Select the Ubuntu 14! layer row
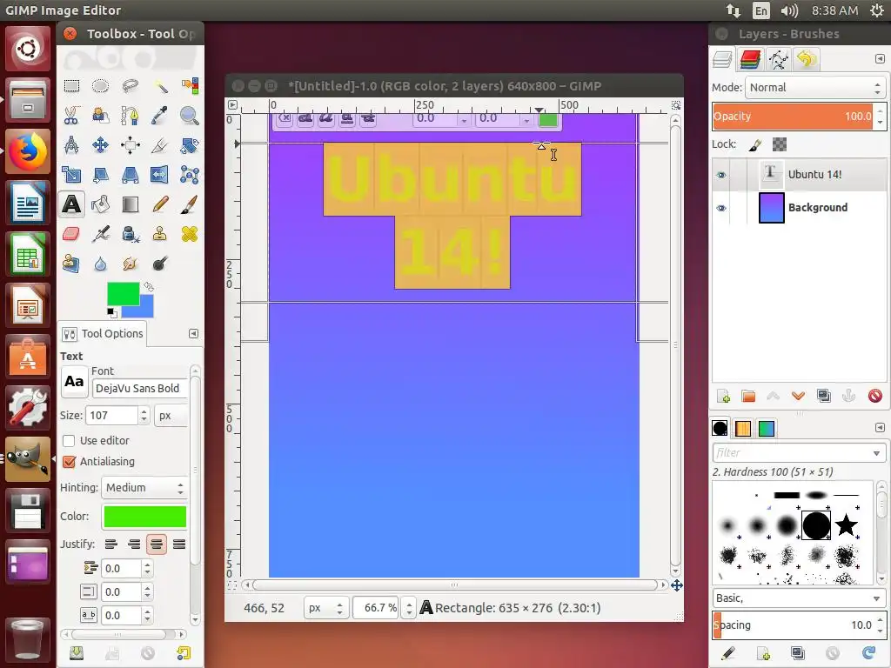Screen dimensions: 891x668 (x=799, y=174)
